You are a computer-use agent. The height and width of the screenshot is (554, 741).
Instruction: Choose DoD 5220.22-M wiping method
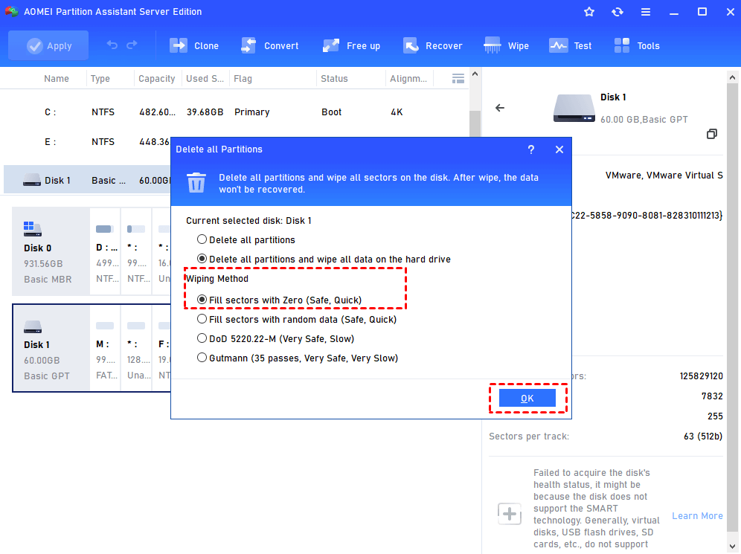click(x=275, y=339)
